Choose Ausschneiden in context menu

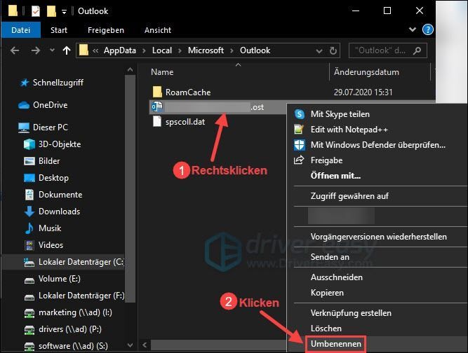[x=336, y=277]
